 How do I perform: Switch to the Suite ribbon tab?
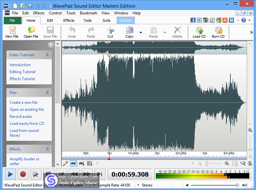point(107,20)
